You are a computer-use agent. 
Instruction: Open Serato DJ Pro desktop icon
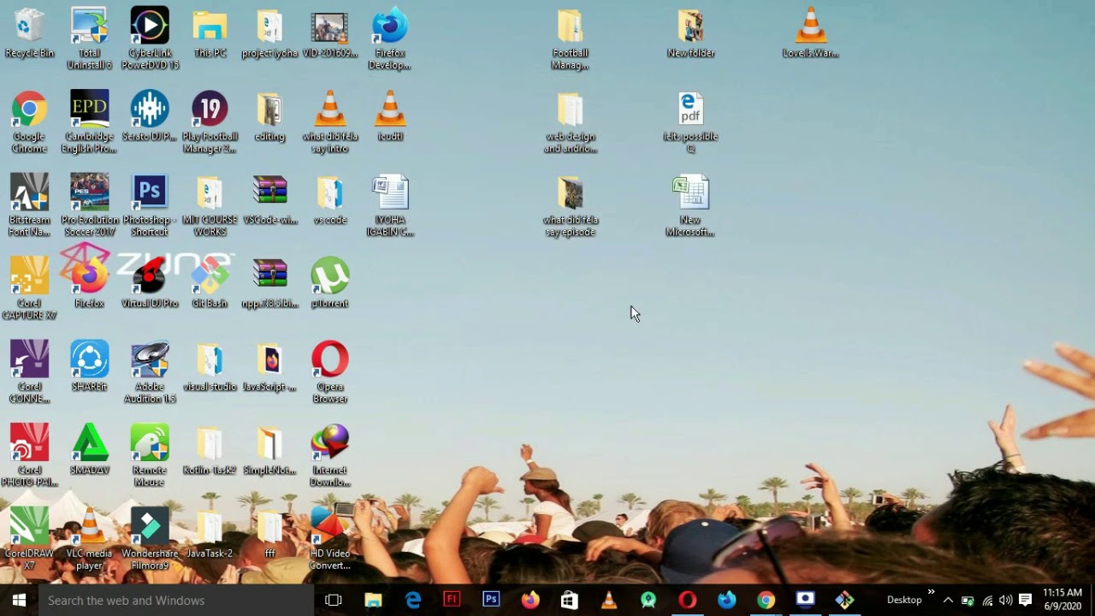click(150, 117)
